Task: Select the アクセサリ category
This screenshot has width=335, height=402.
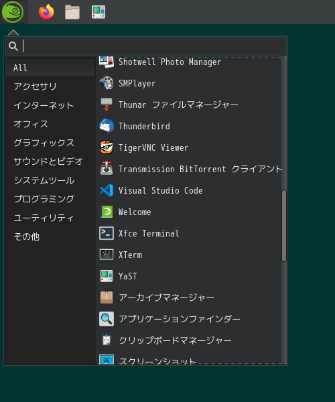Action: [x=50, y=86]
